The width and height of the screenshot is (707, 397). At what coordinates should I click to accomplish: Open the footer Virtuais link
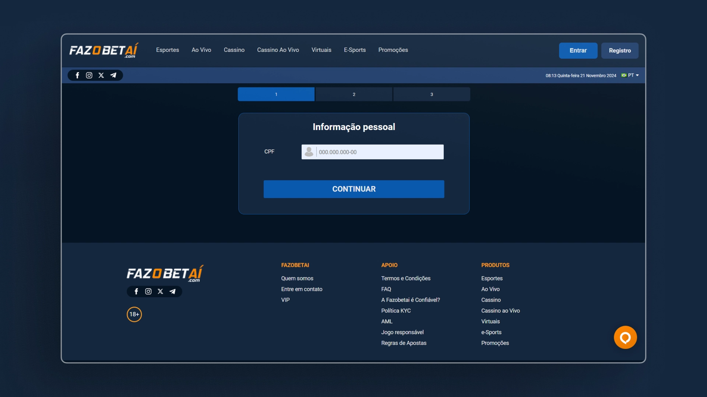pyautogui.click(x=490, y=321)
